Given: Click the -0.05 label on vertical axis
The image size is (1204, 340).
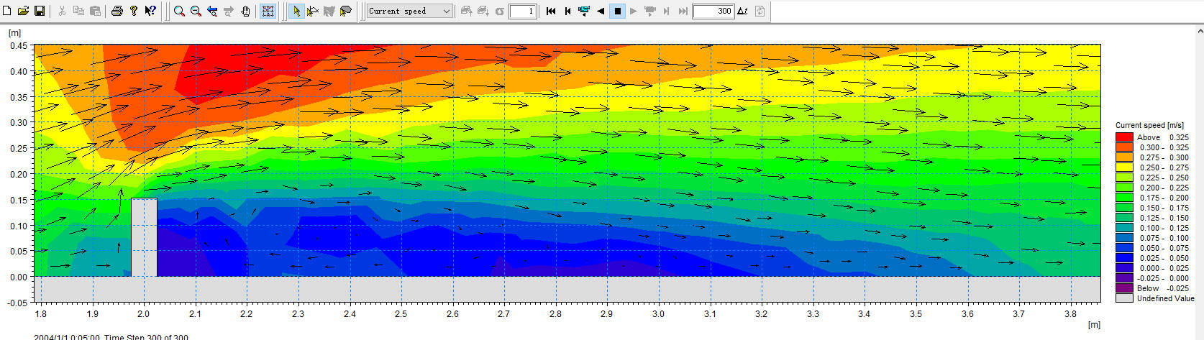Looking at the screenshot, I should (17, 303).
